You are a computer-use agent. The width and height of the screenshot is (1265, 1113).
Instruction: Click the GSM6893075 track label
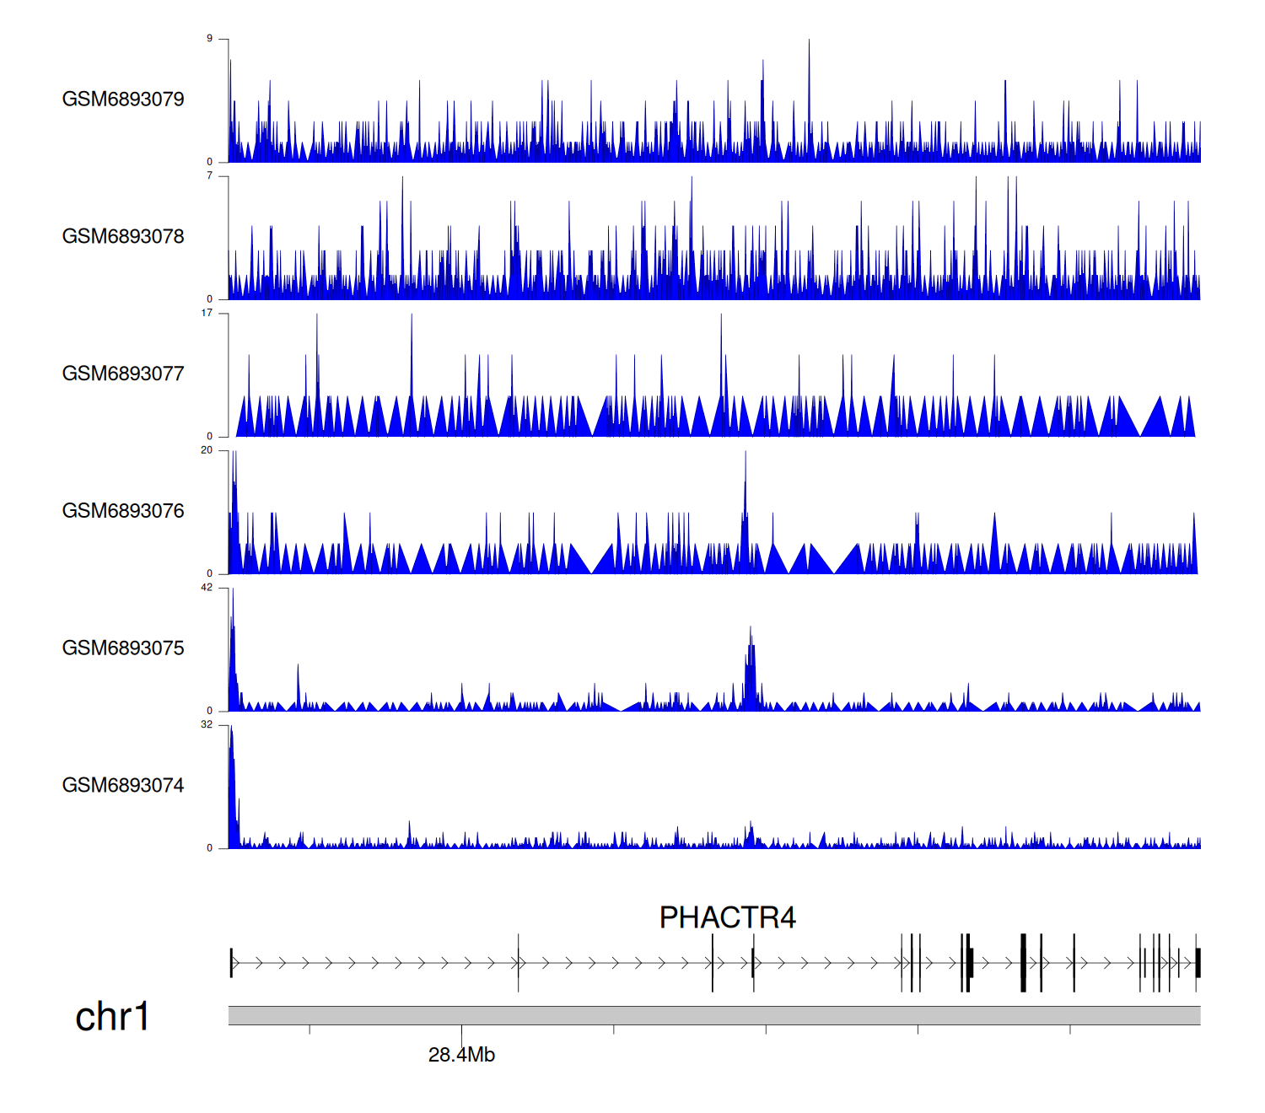tap(123, 648)
